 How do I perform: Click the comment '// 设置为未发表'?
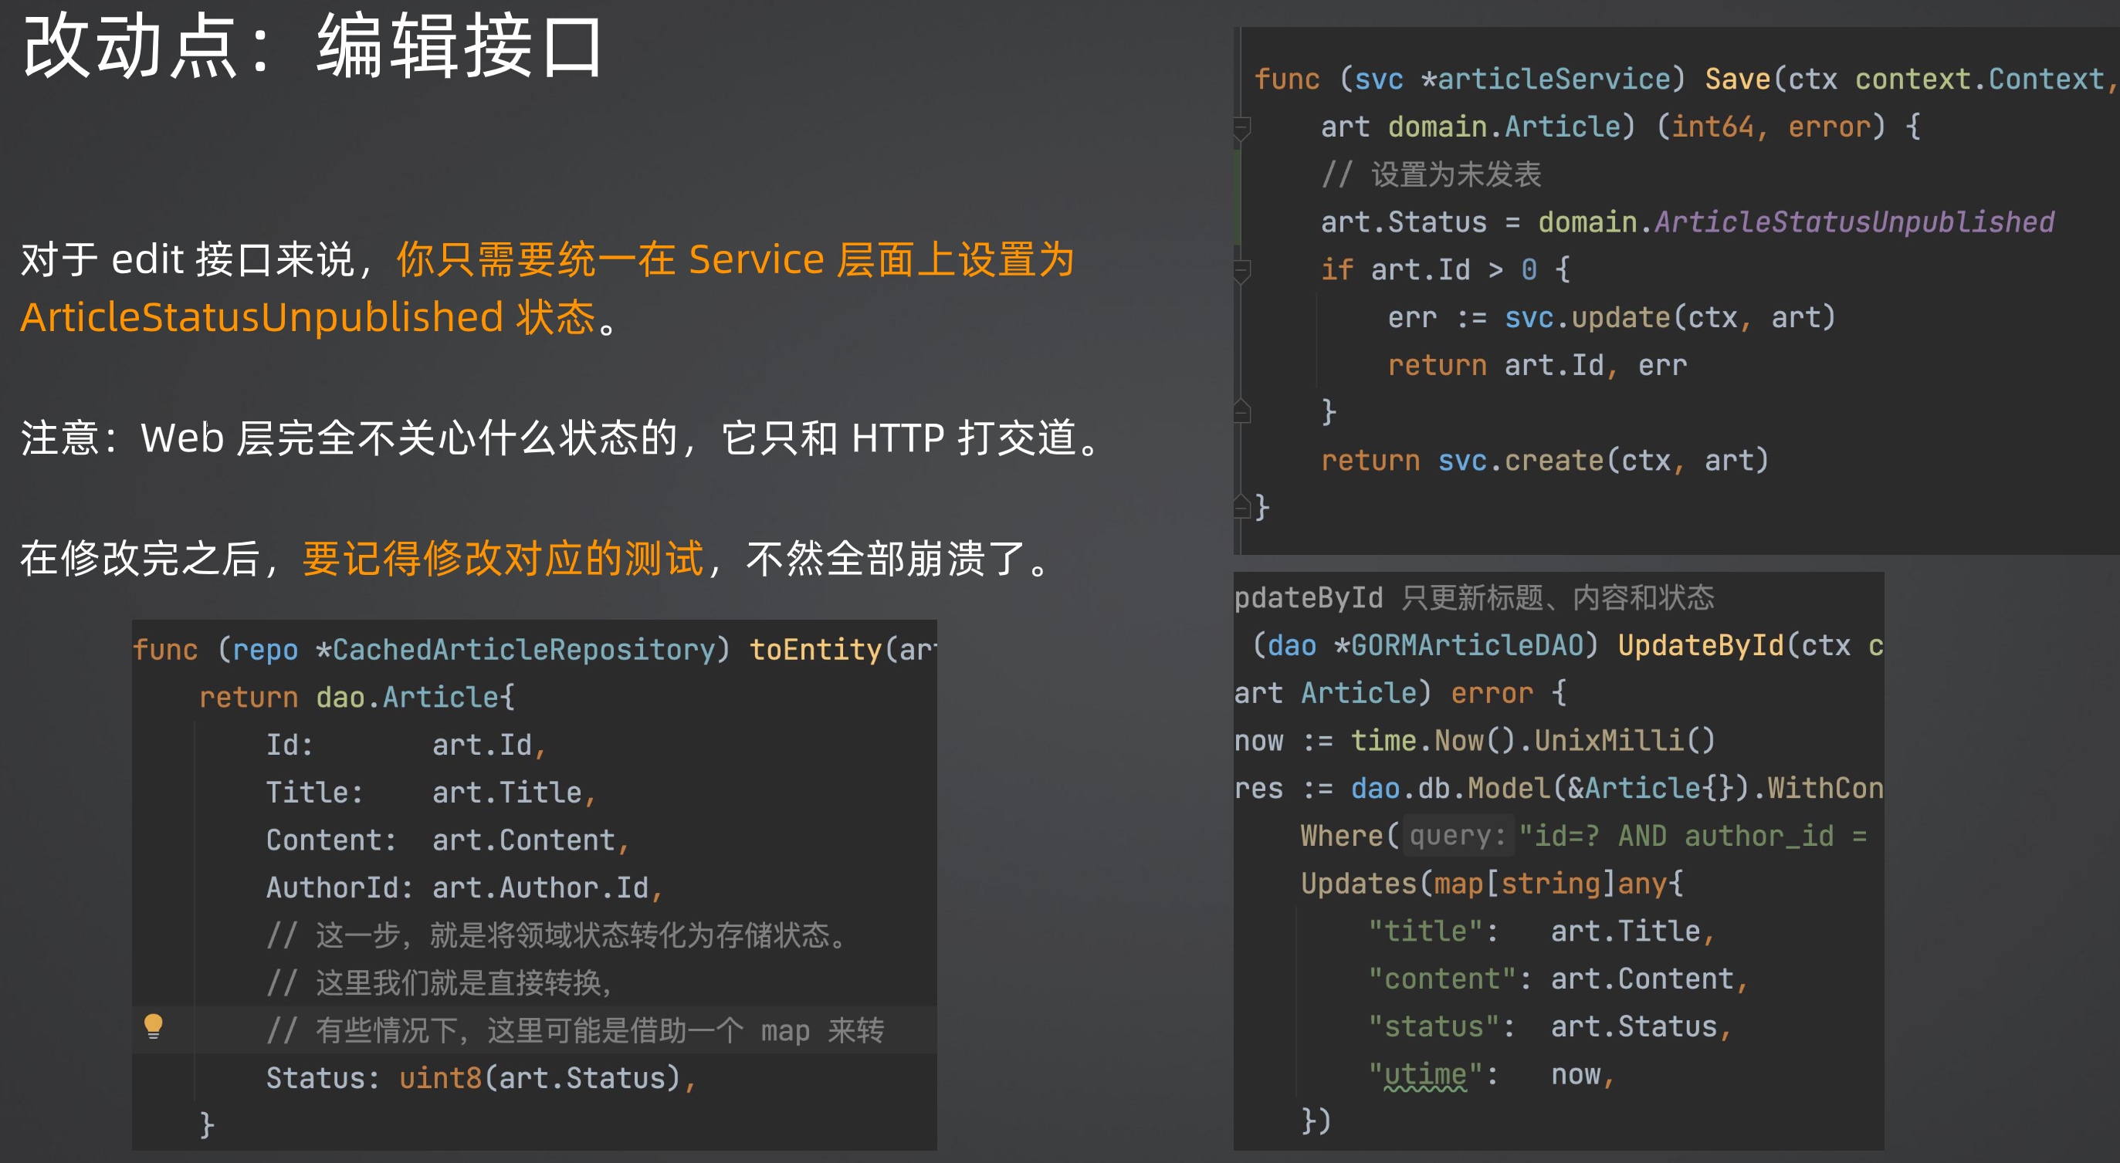pos(1431,175)
